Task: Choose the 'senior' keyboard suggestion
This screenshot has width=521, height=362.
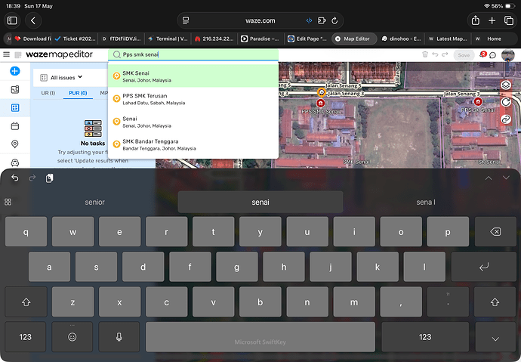Action: pos(94,202)
